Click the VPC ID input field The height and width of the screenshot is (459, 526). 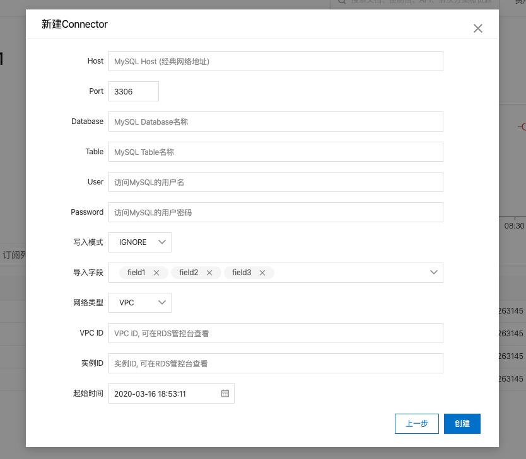pyautogui.click(x=276, y=333)
